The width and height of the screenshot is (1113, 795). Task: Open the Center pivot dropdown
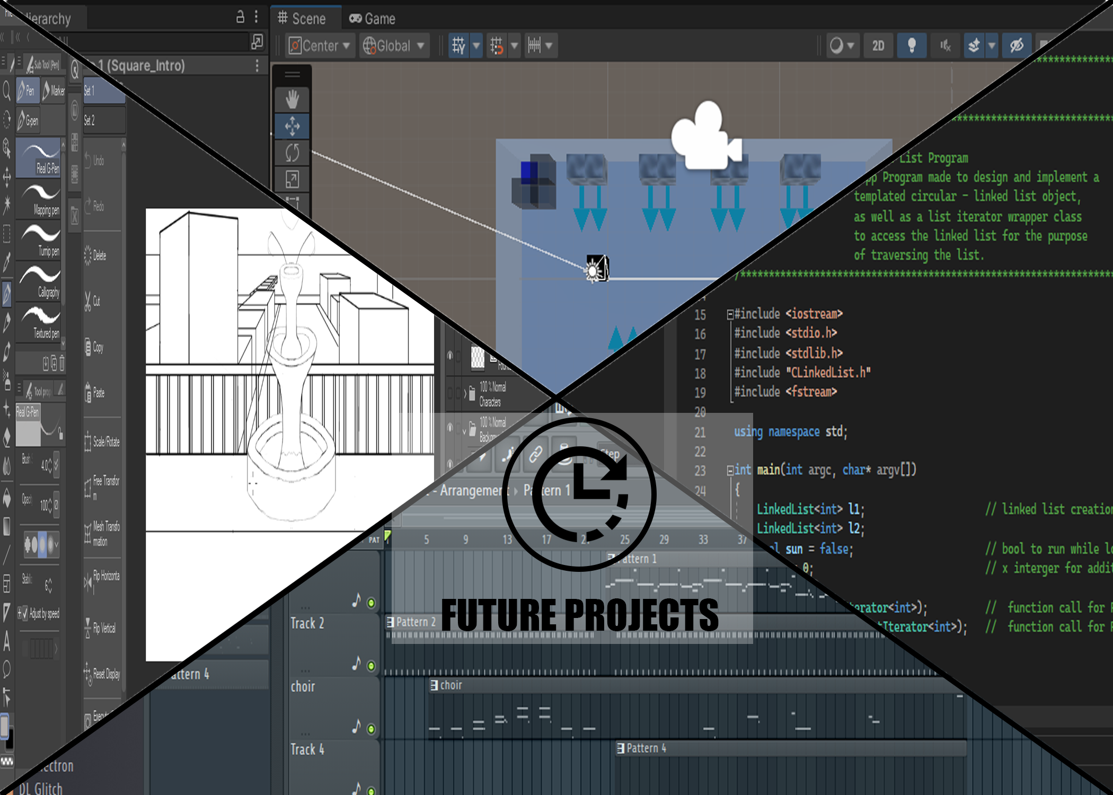(x=320, y=46)
